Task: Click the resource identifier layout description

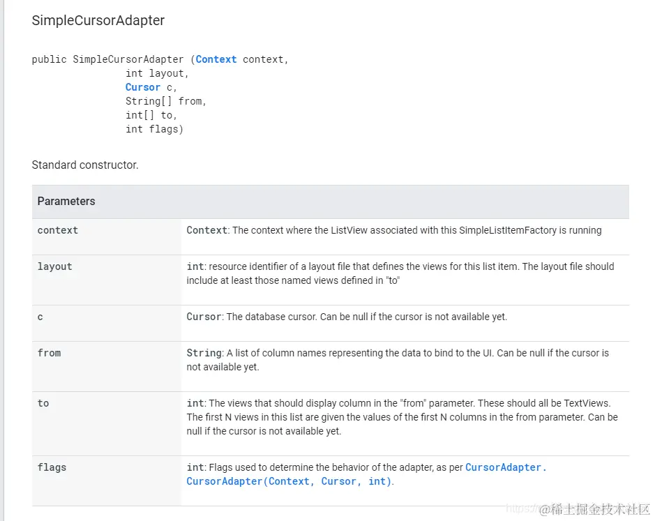Action: [400, 273]
